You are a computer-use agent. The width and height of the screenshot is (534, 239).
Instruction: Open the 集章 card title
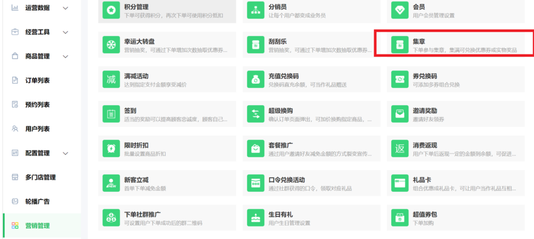pos(419,41)
